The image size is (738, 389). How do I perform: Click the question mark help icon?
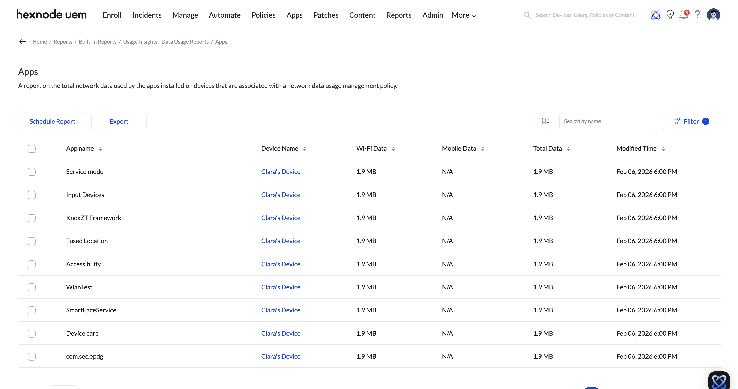point(698,14)
